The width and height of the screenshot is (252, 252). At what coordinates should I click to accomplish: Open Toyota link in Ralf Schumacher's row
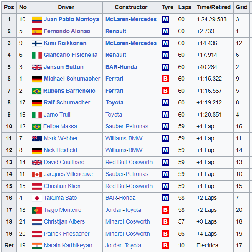(115, 103)
